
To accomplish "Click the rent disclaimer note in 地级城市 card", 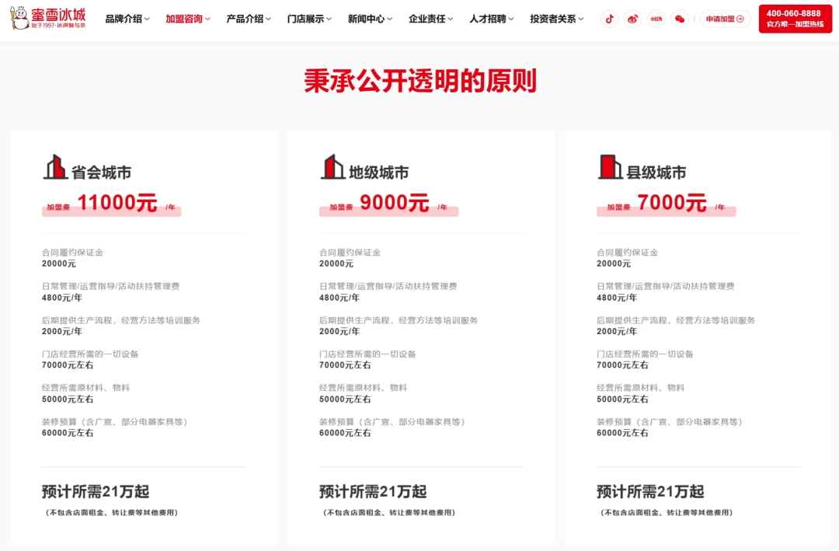I will point(389,512).
